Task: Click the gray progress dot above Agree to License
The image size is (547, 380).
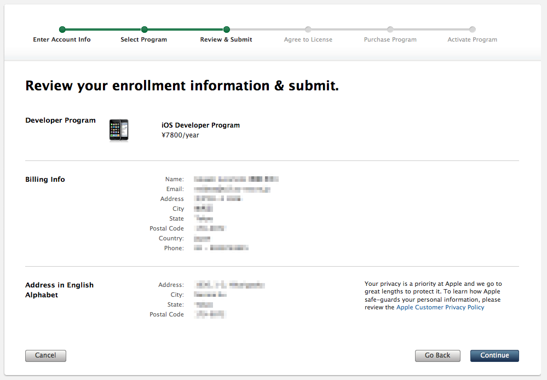Action: [308, 30]
